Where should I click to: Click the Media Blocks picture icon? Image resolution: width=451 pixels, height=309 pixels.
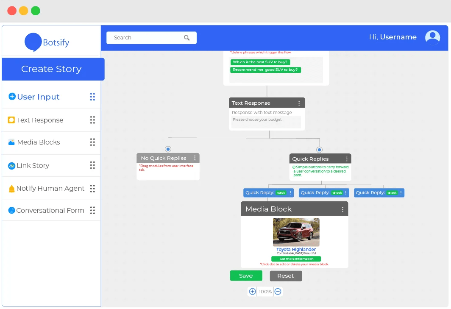tap(11, 142)
